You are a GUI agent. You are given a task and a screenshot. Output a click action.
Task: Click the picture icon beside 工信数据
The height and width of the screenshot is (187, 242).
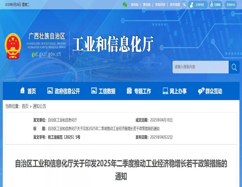[94, 90]
